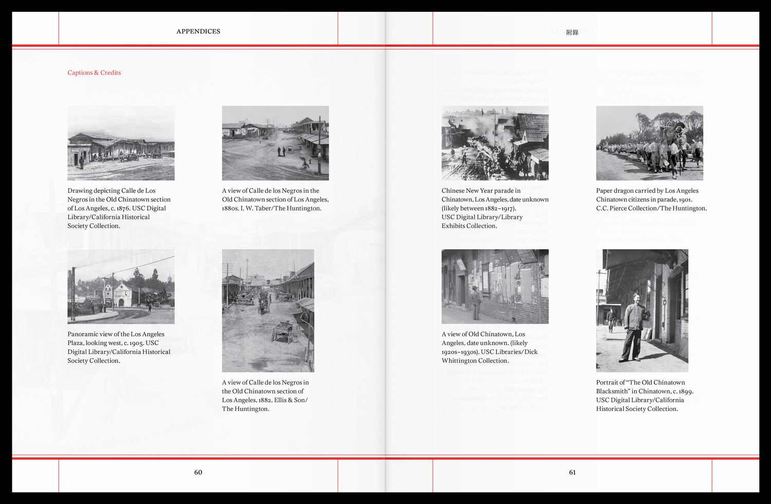Click the Ellis & Son/The Huntington caption
This screenshot has height=504, width=771.
click(x=265, y=396)
